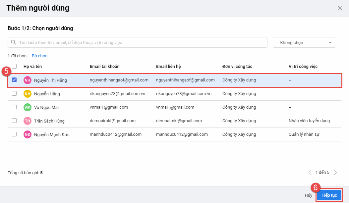349x203 pixels.
Task: Click the Đơn vị công tác column header
Action: (237, 67)
